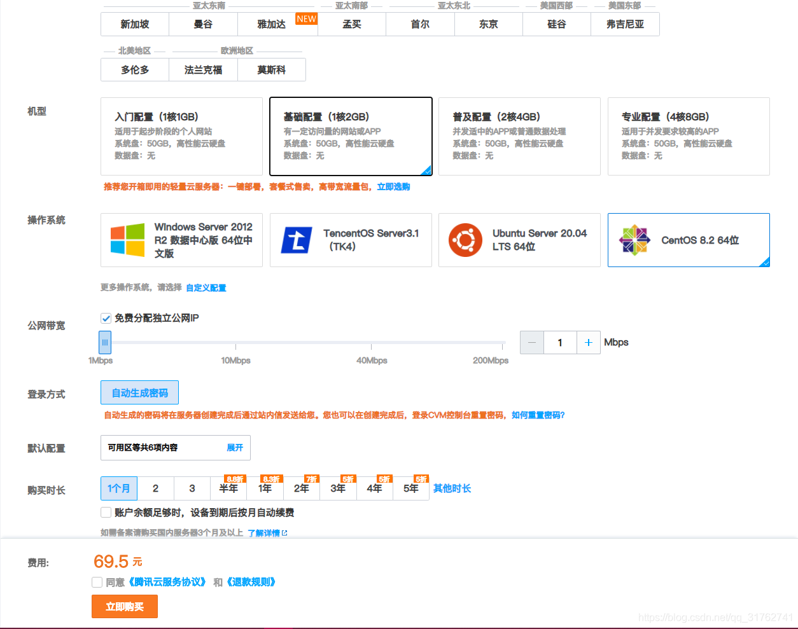Viewport: 798px width, 629px height.
Task: Toggle 免费分配独立公网IP checkbox
Action: tap(106, 318)
